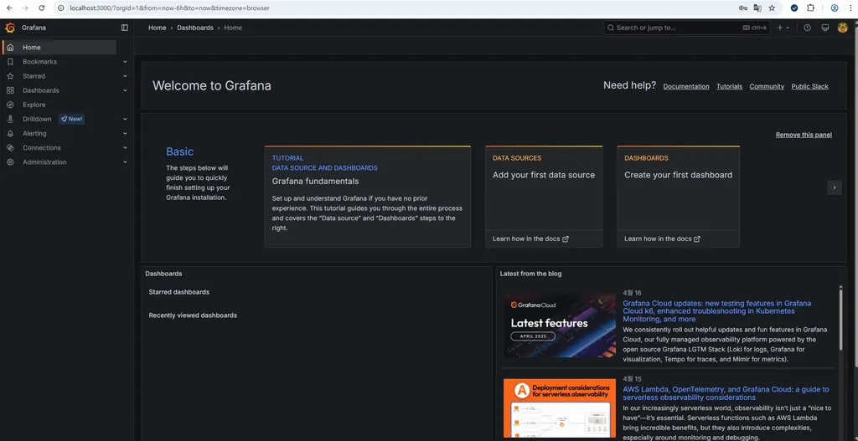Click the next-step arrow on the setup panel
Image resolution: width=858 pixels, height=441 pixels.
pos(835,187)
